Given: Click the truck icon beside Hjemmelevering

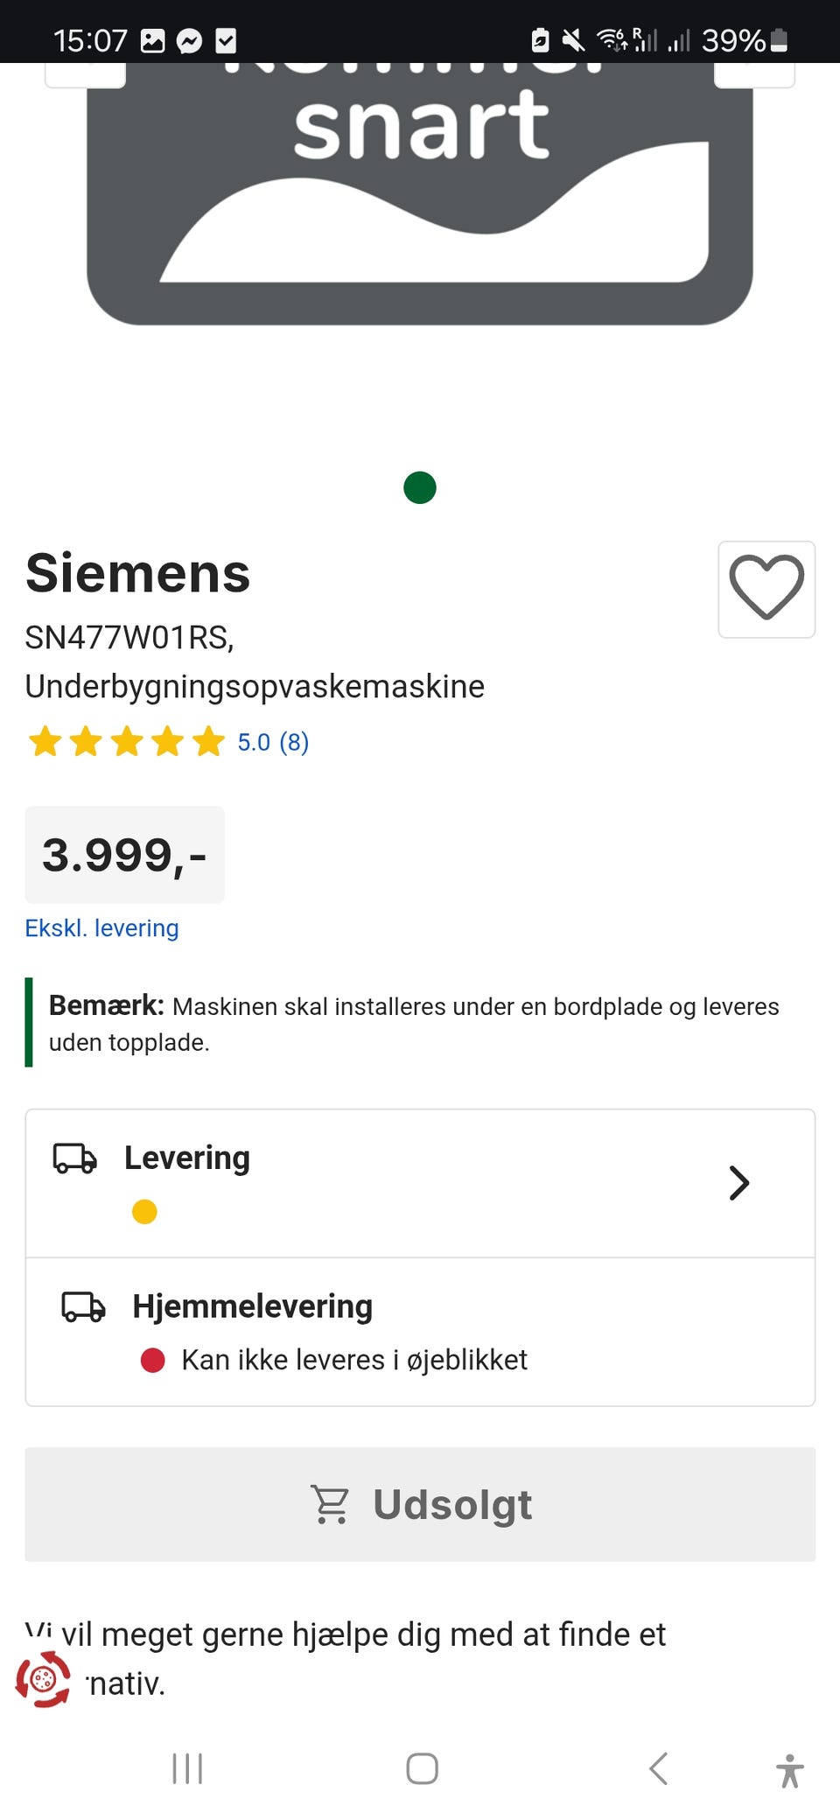Looking at the screenshot, I should (83, 1306).
